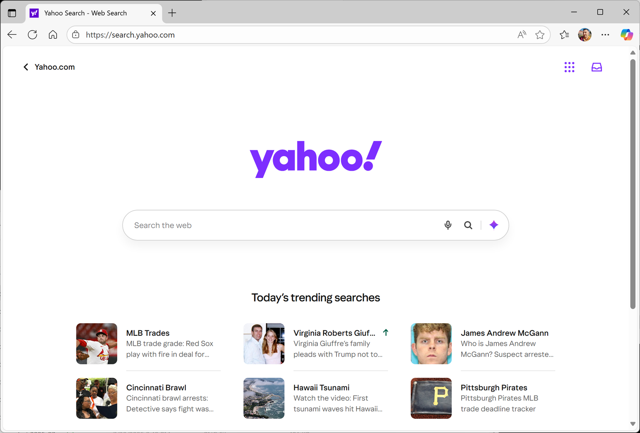This screenshot has width=640, height=433.
Task: Open Yahoo AI search with the sparkle icon
Action: 494,225
